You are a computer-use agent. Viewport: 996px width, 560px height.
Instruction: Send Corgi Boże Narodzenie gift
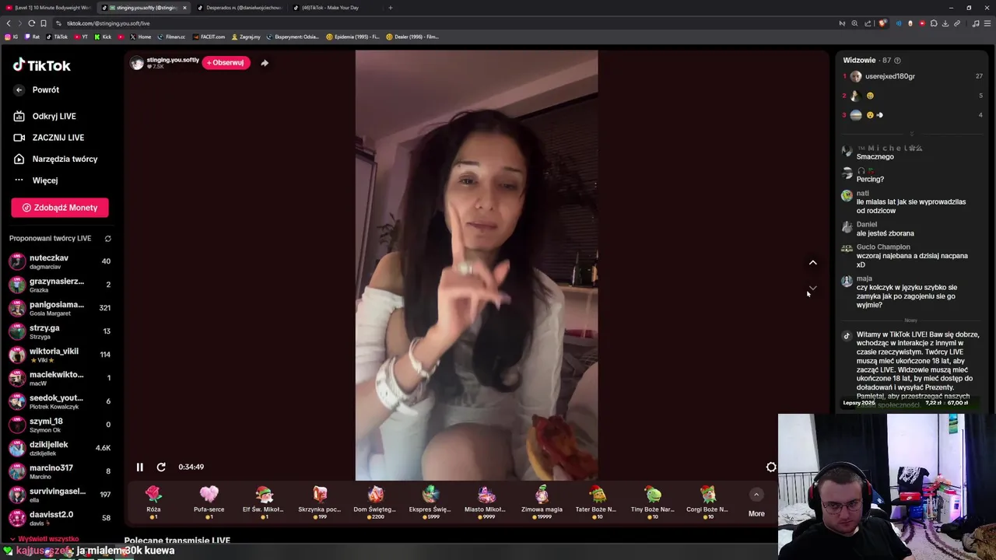707,502
